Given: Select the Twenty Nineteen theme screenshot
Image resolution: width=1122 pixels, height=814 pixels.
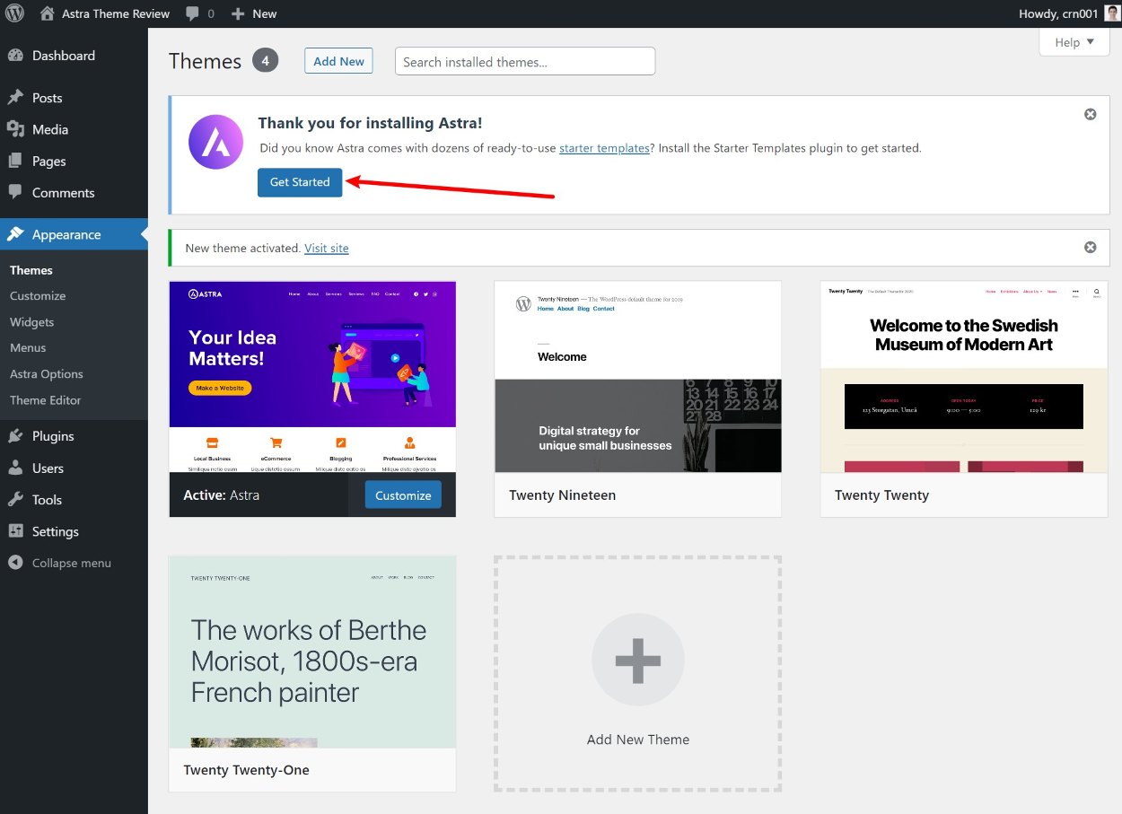Looking at the screenshot, I should [638, 377].
